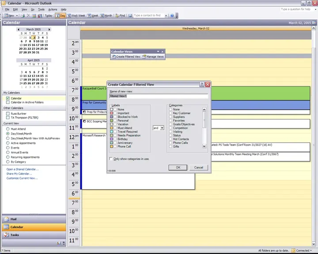Click the Delete X icon in toolbar

tap(28, 15)
